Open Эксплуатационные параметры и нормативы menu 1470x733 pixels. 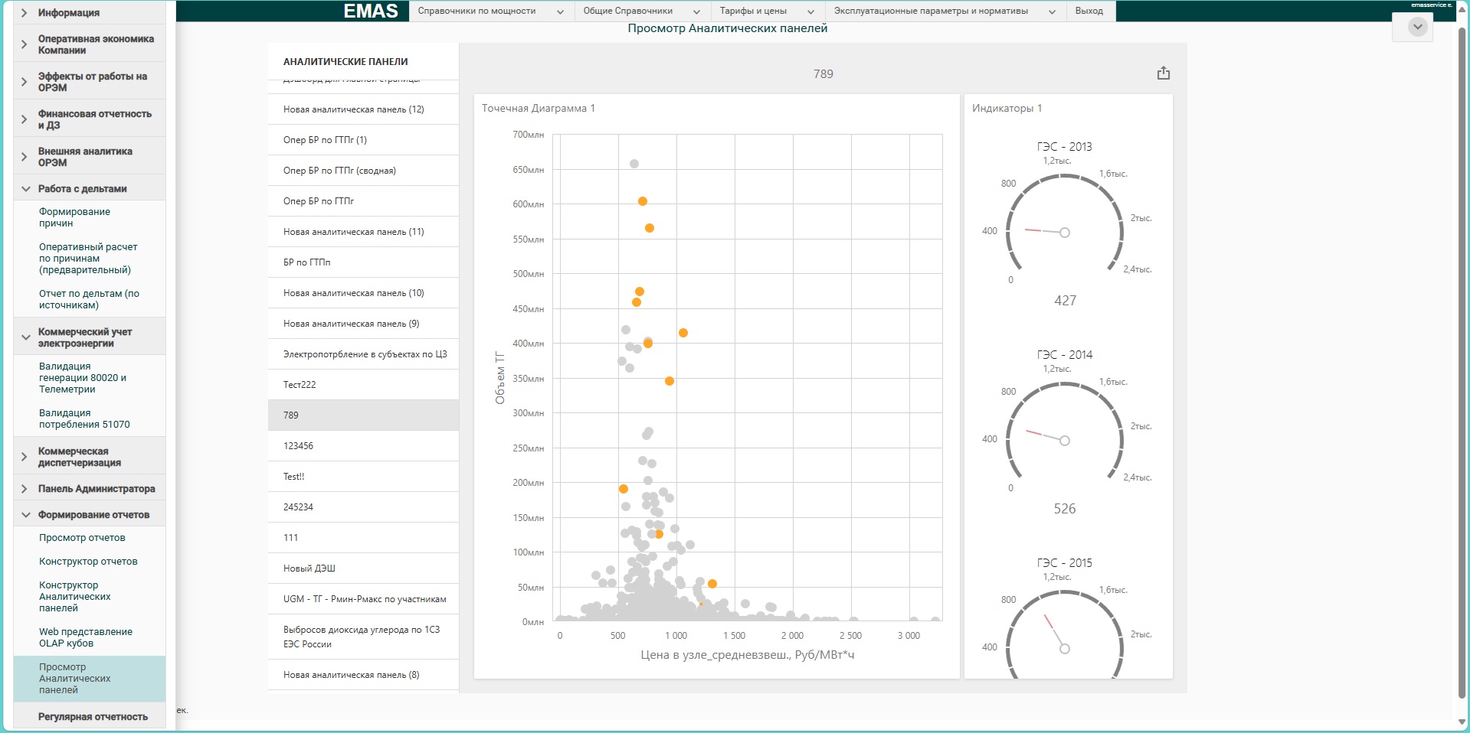click(x=945, y=11)
